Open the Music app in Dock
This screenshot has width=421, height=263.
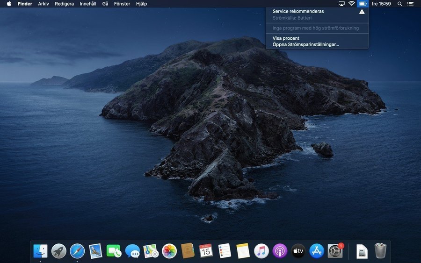[261, 251]
